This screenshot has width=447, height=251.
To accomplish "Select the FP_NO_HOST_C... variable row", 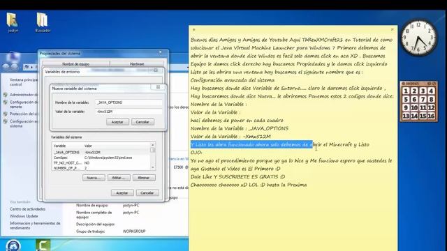I will 101,162.
